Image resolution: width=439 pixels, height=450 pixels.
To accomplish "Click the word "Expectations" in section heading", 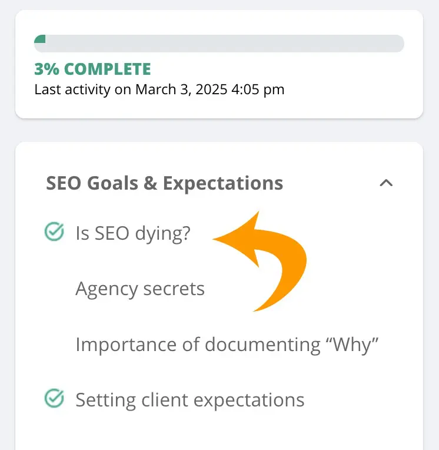I will (x=223, y=184).
